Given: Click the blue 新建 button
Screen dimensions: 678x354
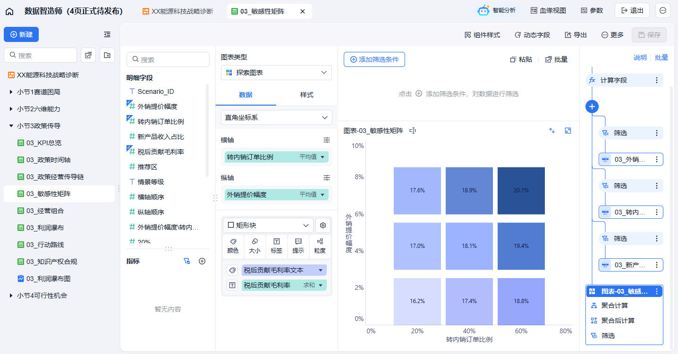Looking at the screenshot, I should point(21,34).
